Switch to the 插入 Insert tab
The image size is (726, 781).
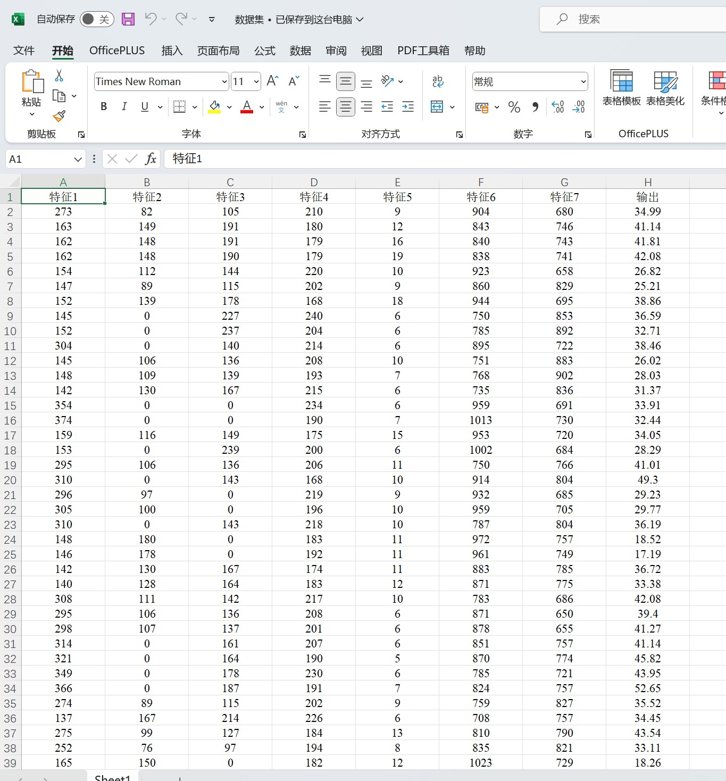click(172, 51)
